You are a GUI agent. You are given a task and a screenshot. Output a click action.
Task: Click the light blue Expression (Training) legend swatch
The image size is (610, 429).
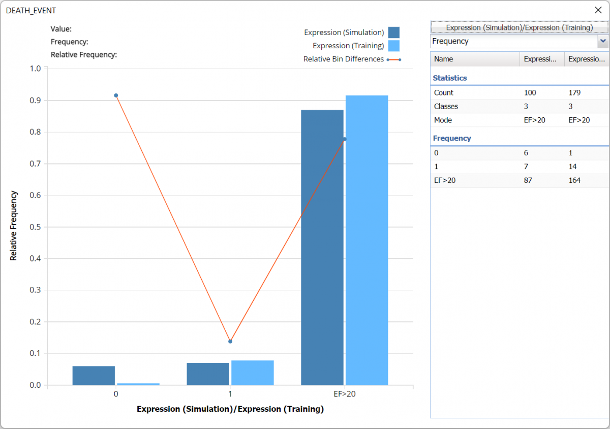click(x=393, y=46)
